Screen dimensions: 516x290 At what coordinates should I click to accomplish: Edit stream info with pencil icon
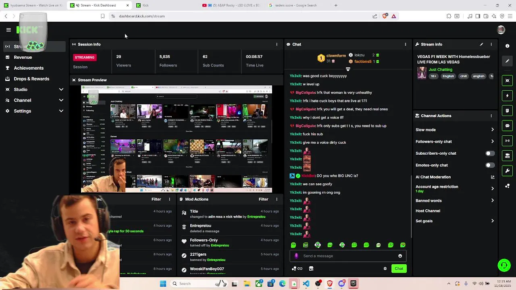[481, 44]
